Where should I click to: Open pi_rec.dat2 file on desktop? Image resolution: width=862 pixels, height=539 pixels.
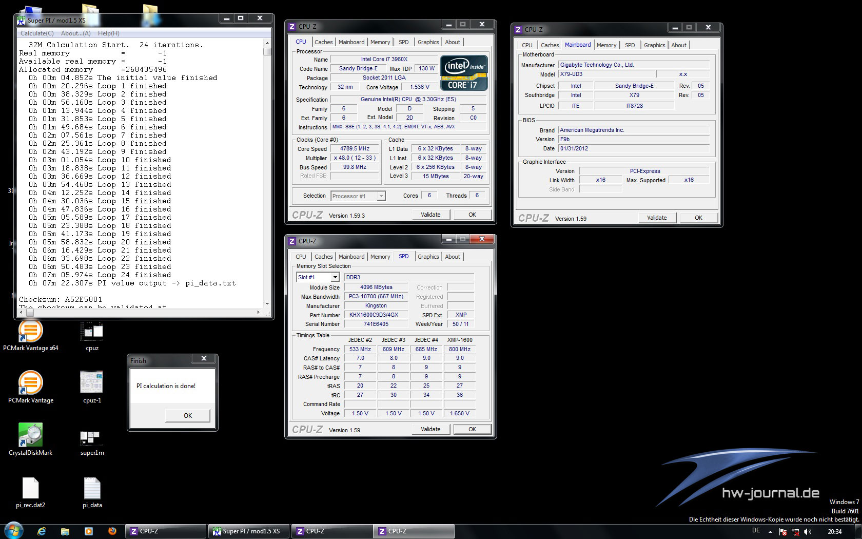pos(30,493)
